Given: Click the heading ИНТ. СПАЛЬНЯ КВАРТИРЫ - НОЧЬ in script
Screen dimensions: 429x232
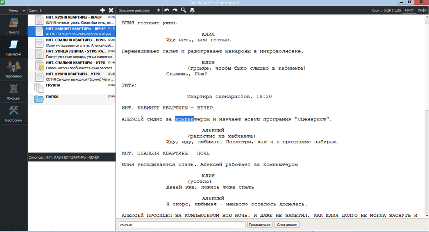Looking at the screenshot, I should (166, 153).
